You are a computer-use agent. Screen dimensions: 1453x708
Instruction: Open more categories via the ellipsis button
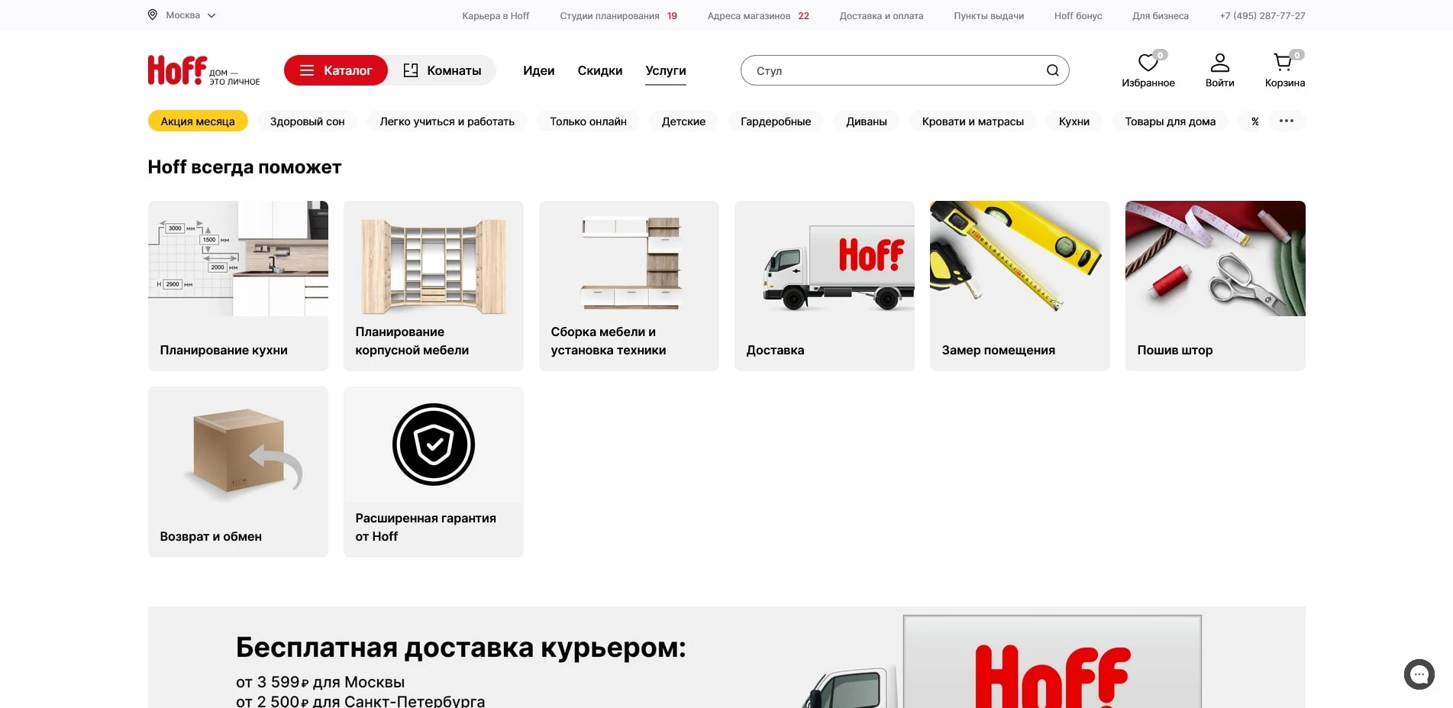tap(1287, 121)
